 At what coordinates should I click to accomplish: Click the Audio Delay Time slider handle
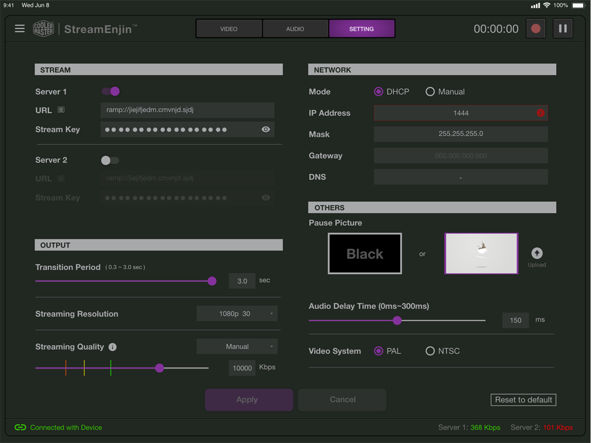pyautogui.click(x=397, y=320)
